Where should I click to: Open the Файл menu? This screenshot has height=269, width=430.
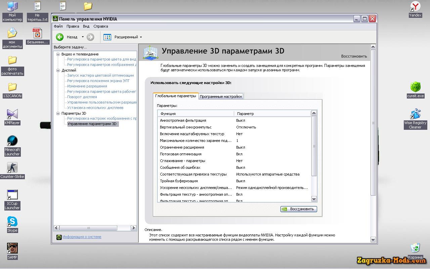click(x=58, y=26)
